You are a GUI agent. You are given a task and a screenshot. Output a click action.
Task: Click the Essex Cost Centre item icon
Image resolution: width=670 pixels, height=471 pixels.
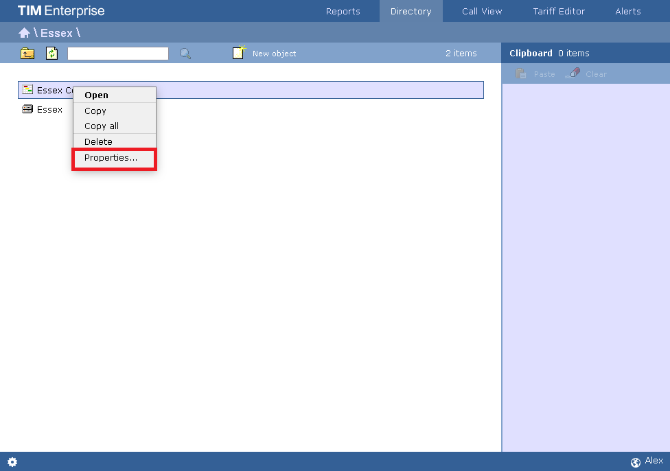[x=27, y=90]
